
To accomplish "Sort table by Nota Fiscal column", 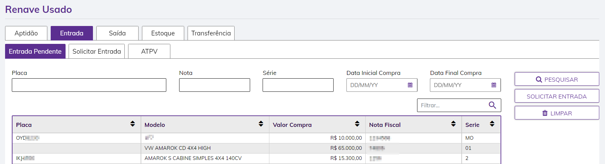I will click(x=453, y=124).
